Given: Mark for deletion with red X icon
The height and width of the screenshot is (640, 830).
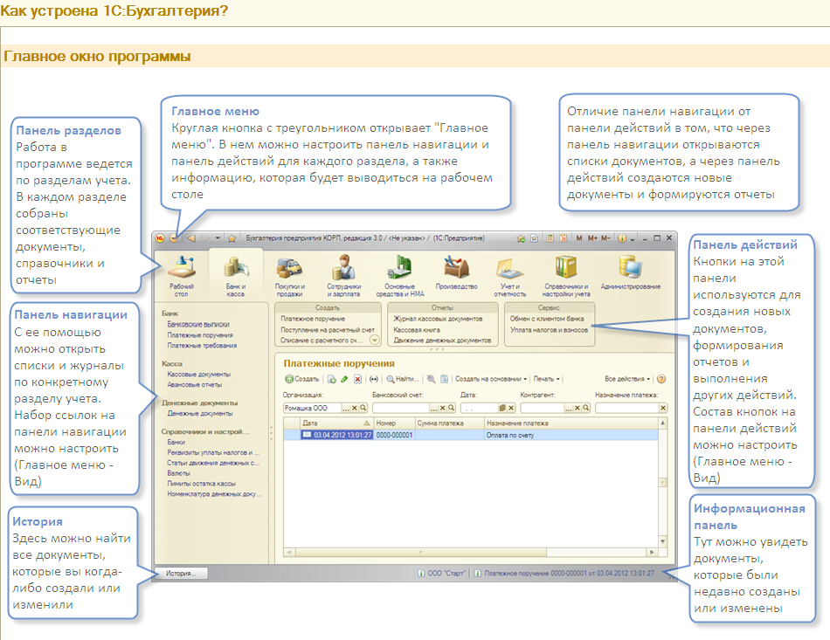Looking at the screenshot, I should [x=358, y=379].
